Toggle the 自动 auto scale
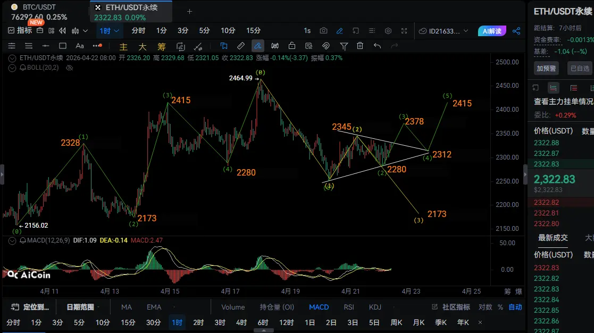This screenshot has width=594, height=333. pos(515,307)
